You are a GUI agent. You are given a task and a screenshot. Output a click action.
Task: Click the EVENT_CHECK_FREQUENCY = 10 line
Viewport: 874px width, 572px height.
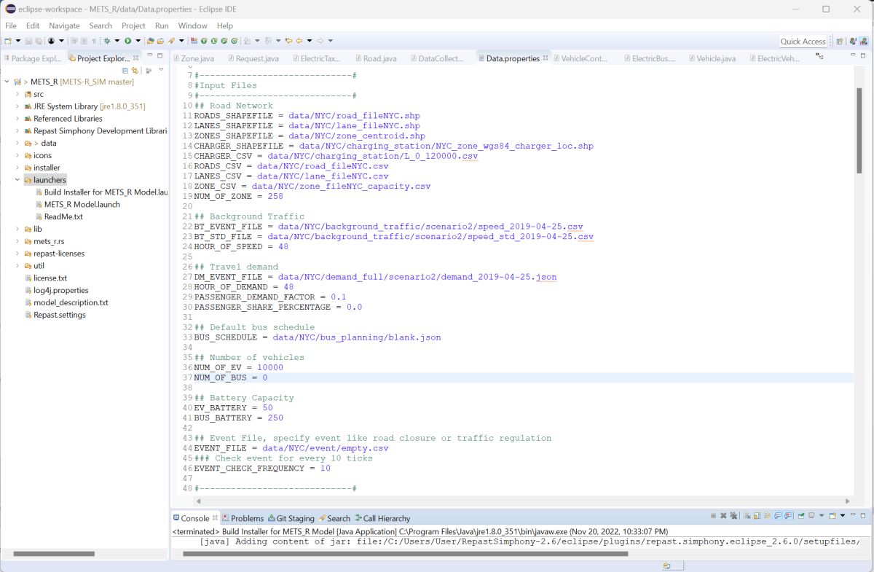262,468
